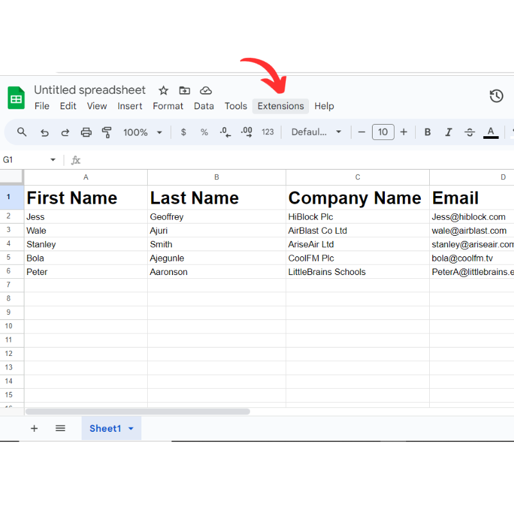
Task: Add a new sheet with plus icon
Action: tap(34, 428)
